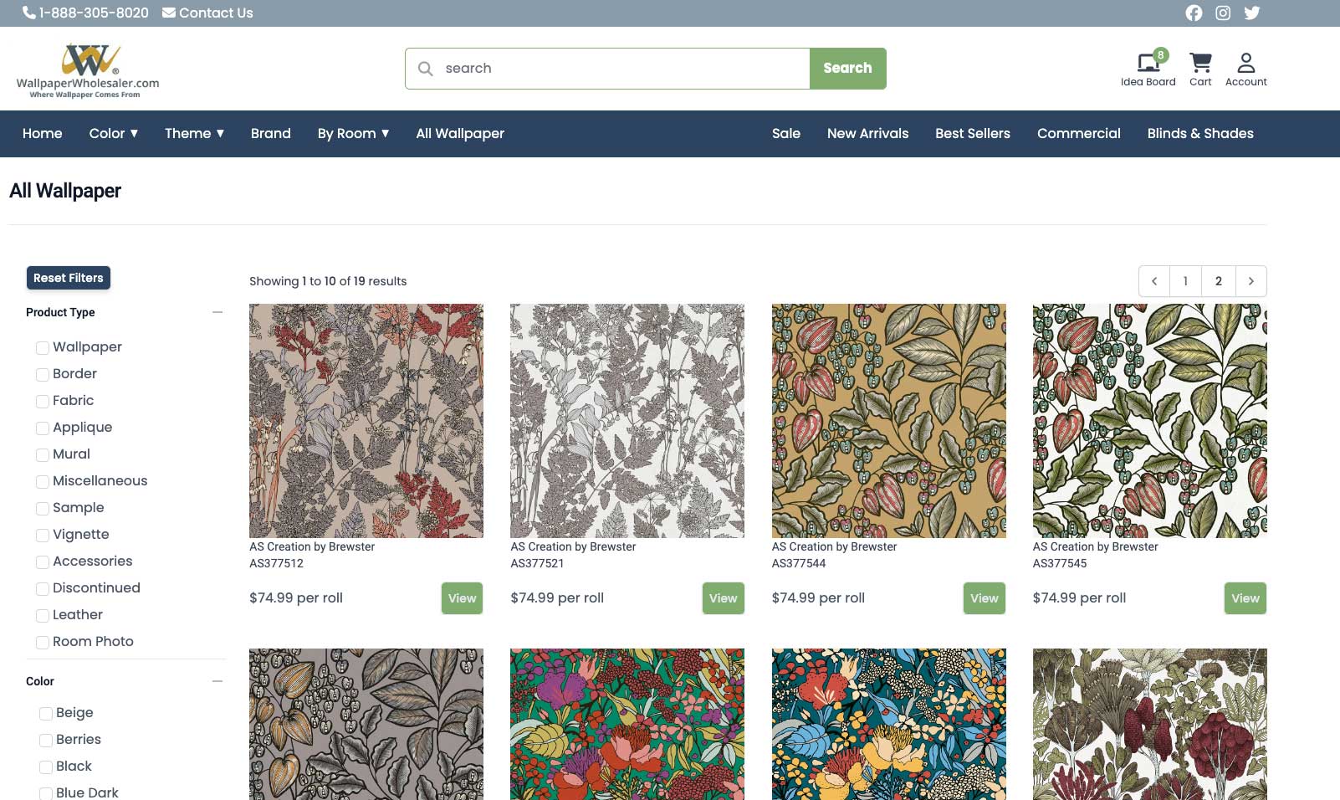This screenshot has height=800, width=1340.
Task: Open the Twitter social icon
Action: coord(1251,13)
